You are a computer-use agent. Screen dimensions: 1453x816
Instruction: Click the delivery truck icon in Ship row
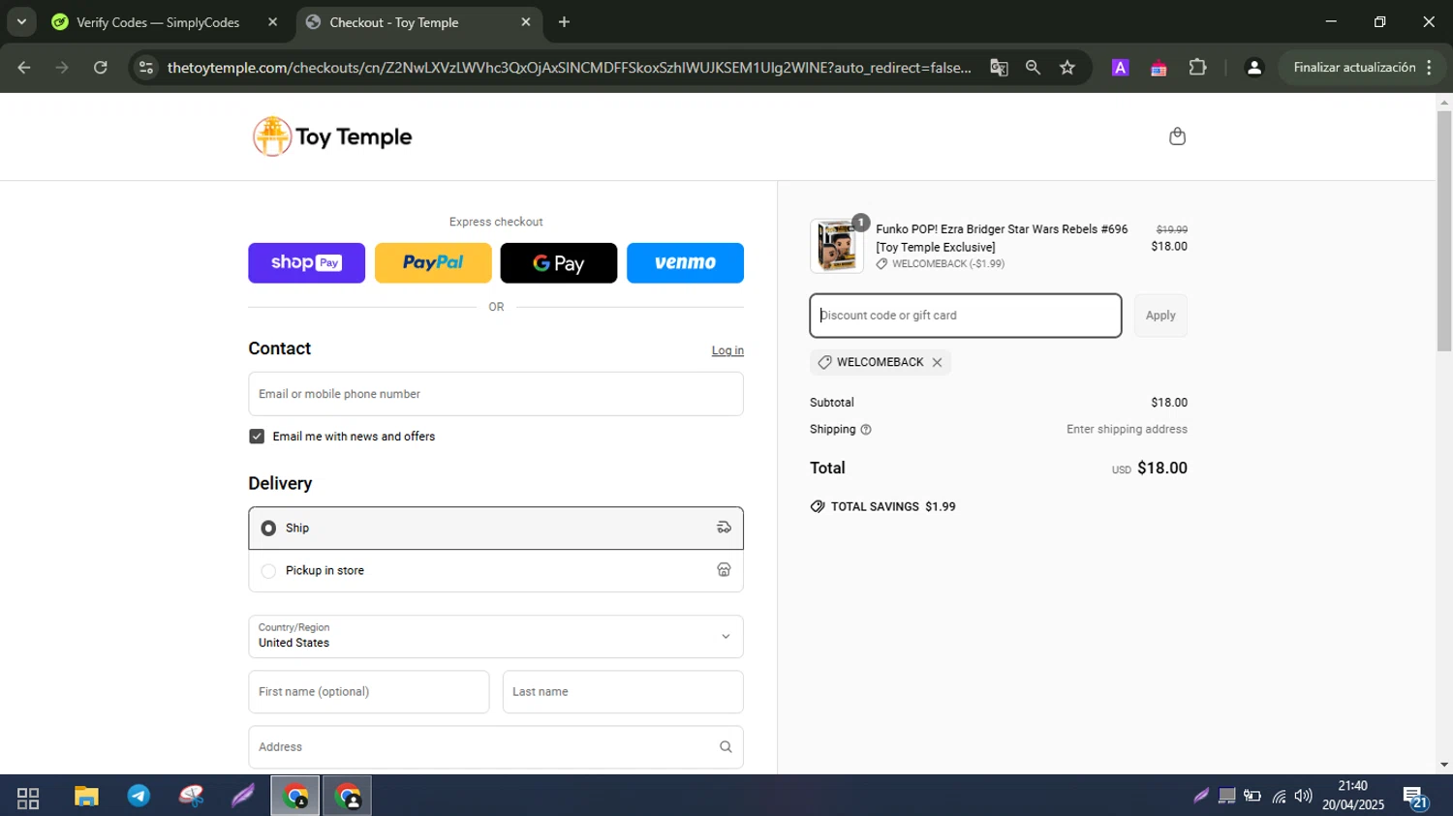coord(724,528)
